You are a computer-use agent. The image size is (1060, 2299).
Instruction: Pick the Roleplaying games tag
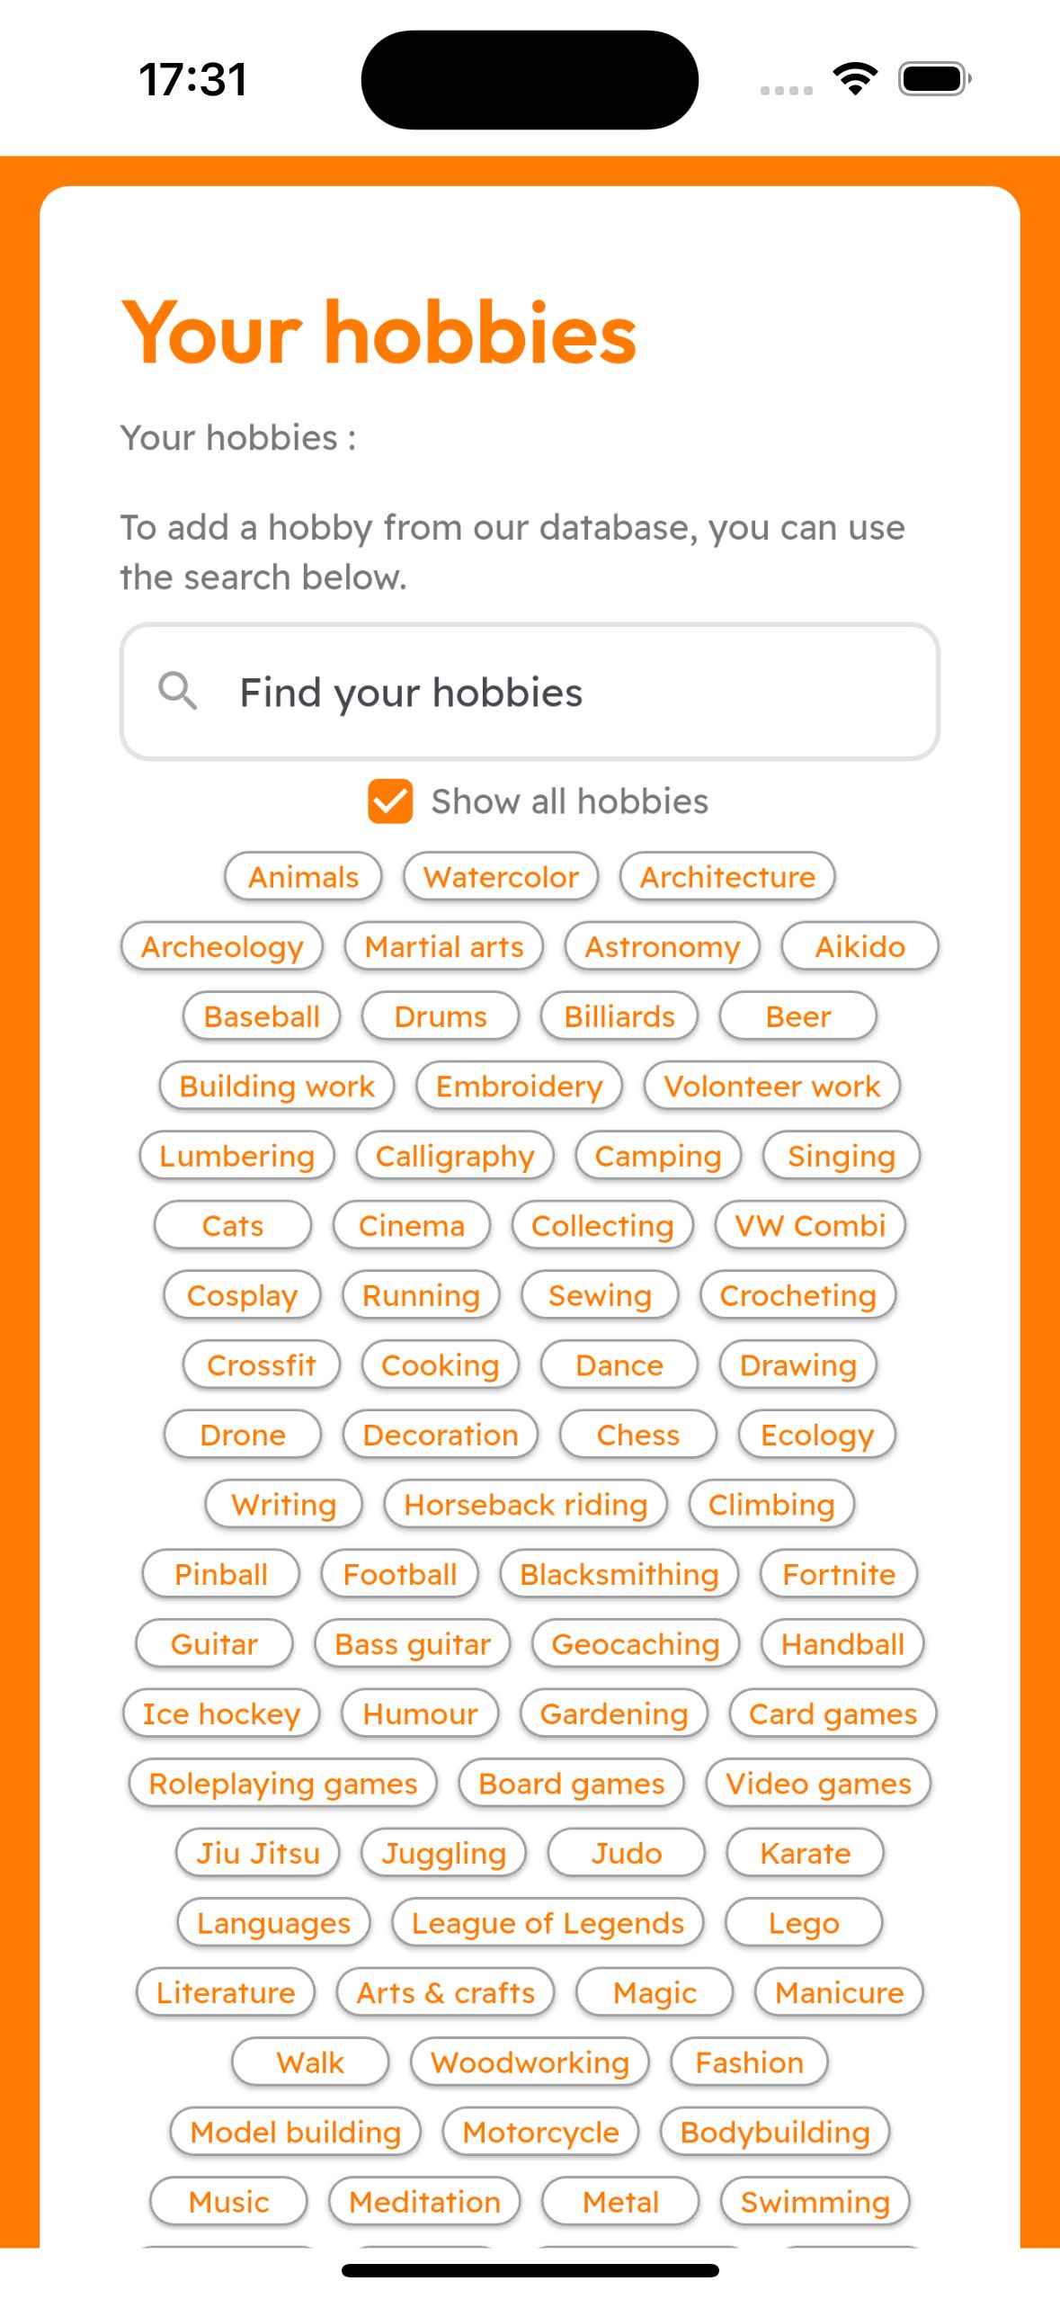click(283, 1783)
